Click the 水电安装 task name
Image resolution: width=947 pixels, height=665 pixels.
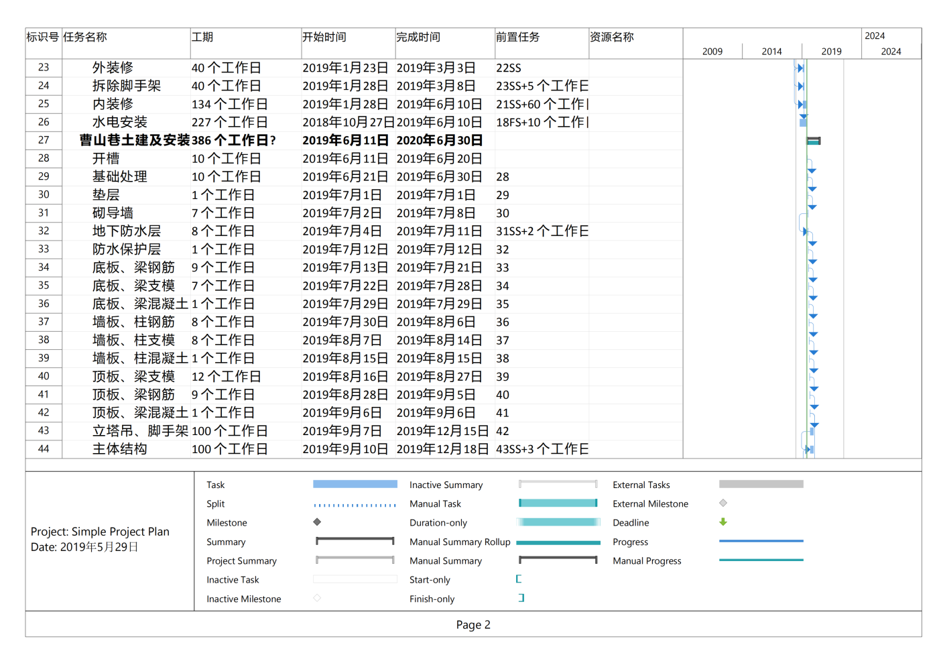click(120, 122)
